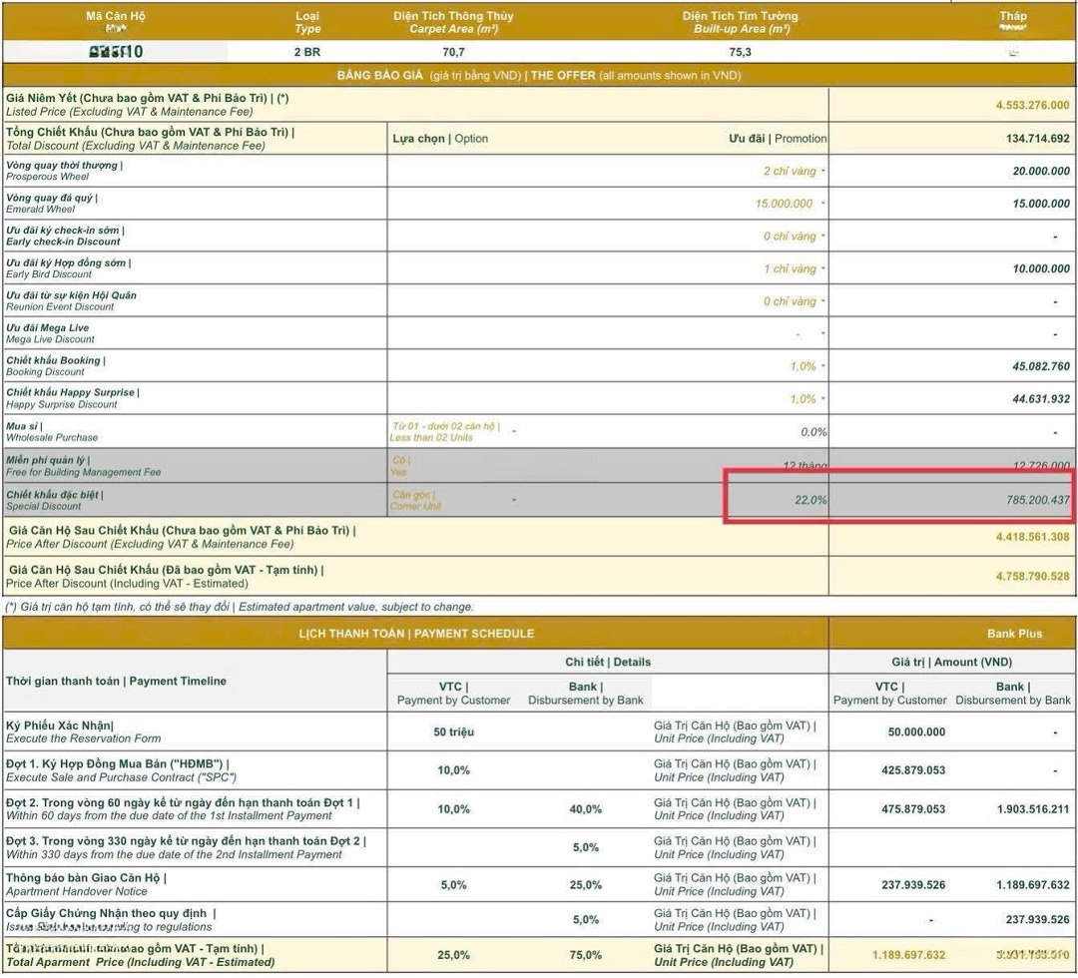The width and height of the screenshot is (1078, 978).
Task: Expand the Booking Discount percentage dropdown
Action: [823, 367]
